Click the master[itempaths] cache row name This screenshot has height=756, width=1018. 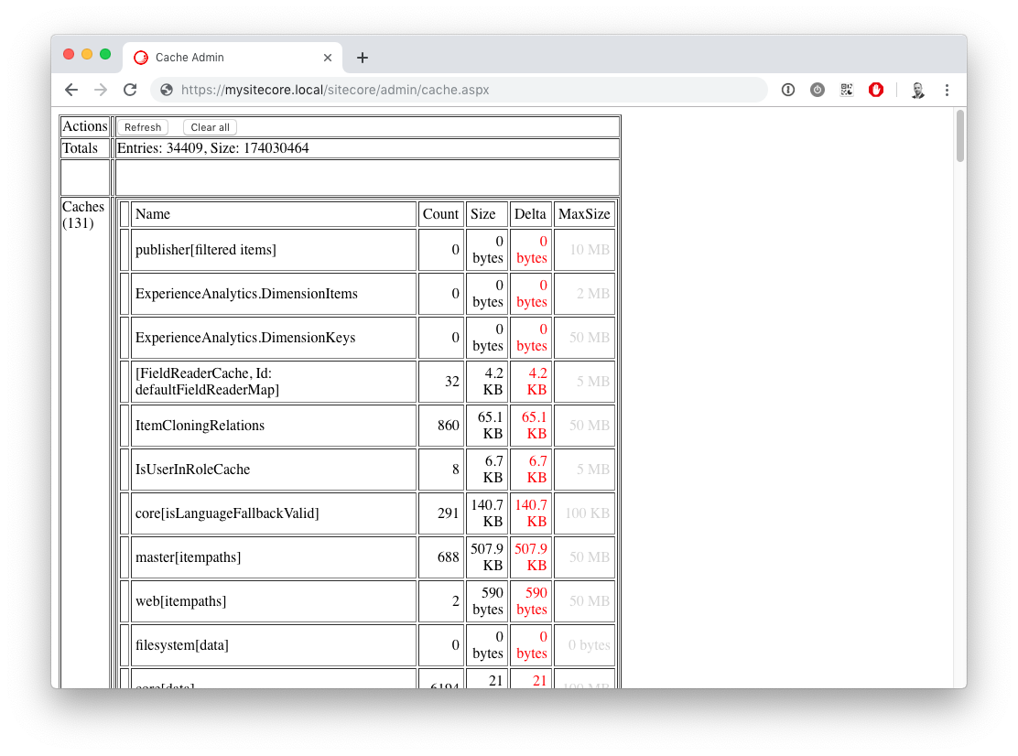coord(188,557)
